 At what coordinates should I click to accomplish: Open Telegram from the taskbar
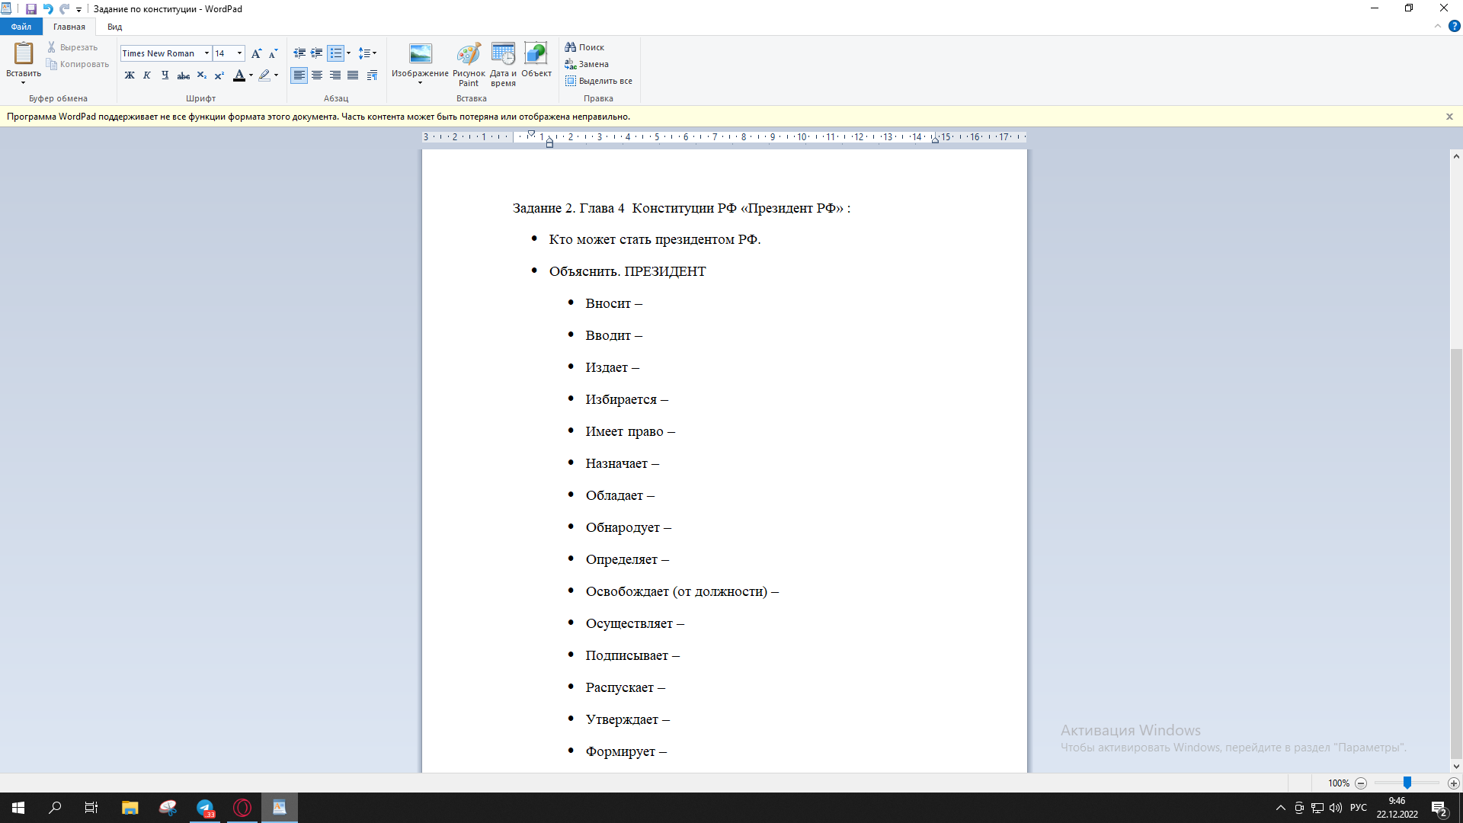[x=206, y=808]
